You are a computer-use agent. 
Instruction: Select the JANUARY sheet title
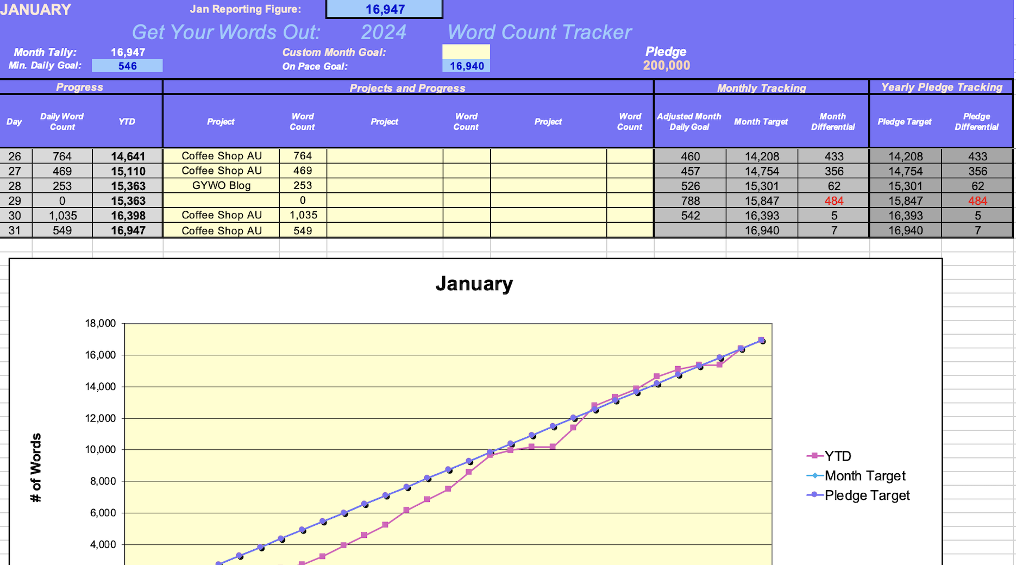tap(36, 9)
